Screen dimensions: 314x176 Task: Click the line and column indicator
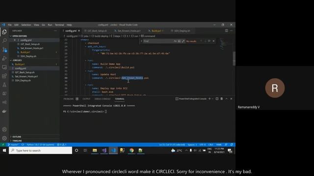pyautogui.click(x=172, y=145)
